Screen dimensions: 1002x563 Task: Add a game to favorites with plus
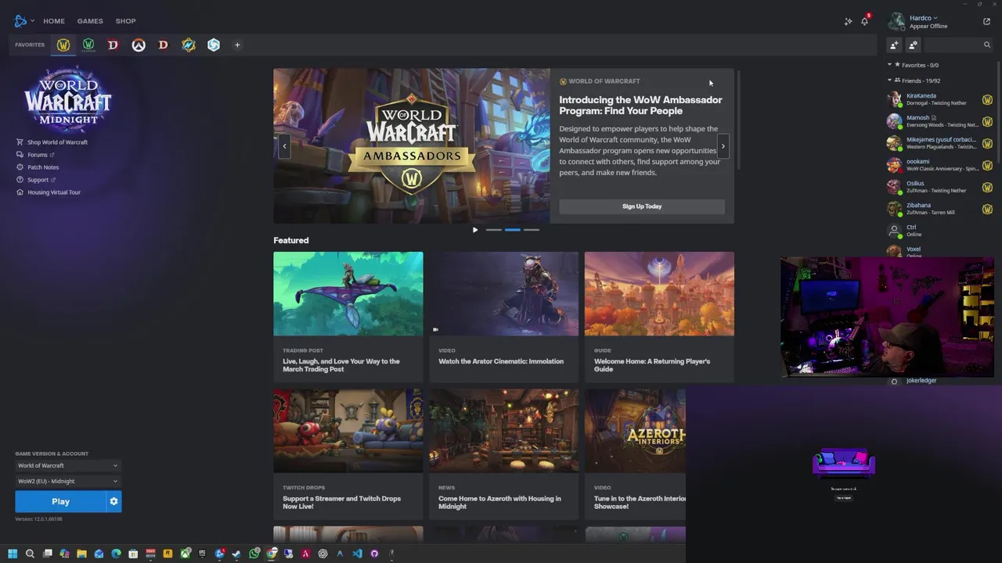click(x=237, y=45)
